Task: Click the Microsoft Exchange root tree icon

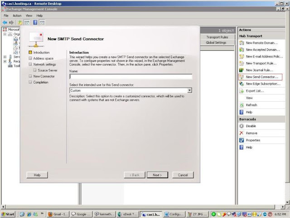Action: pyautogui.click(x=5, y=30)
